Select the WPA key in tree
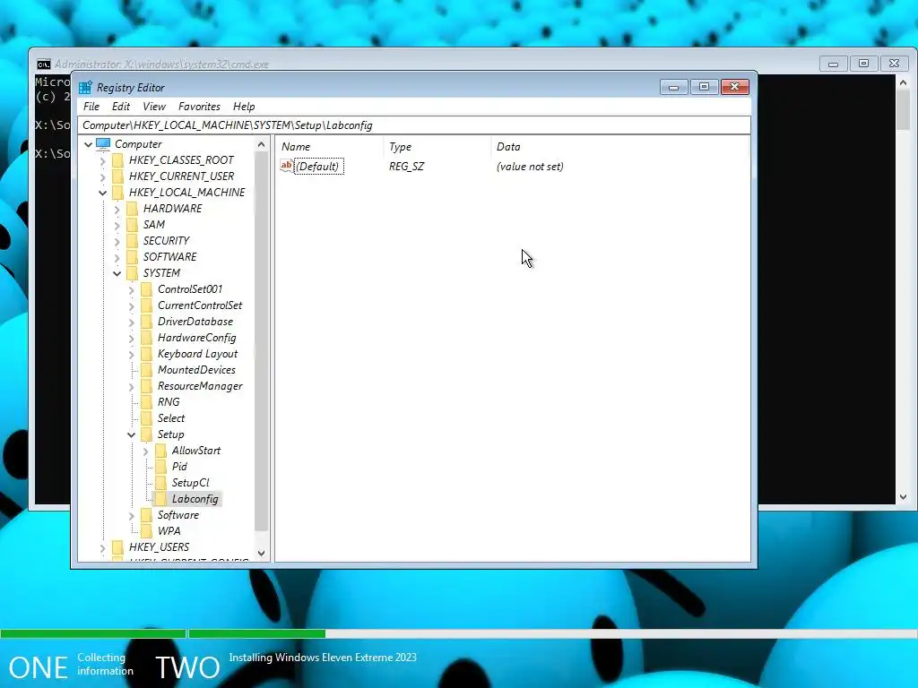Screen dimensions: 918x688 pos(169,531)
